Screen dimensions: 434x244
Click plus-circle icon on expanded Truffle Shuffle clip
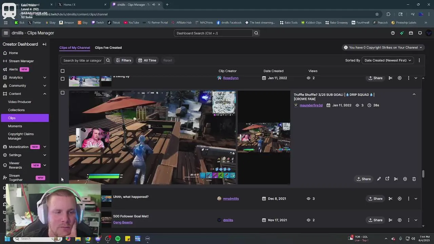click(x=405, y=179)
